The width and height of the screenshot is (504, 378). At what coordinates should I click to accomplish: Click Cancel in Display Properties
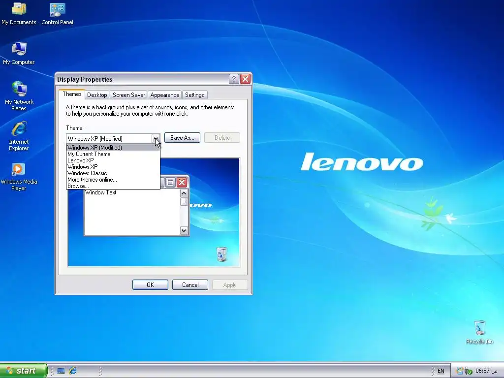click(x=190, y=285)
